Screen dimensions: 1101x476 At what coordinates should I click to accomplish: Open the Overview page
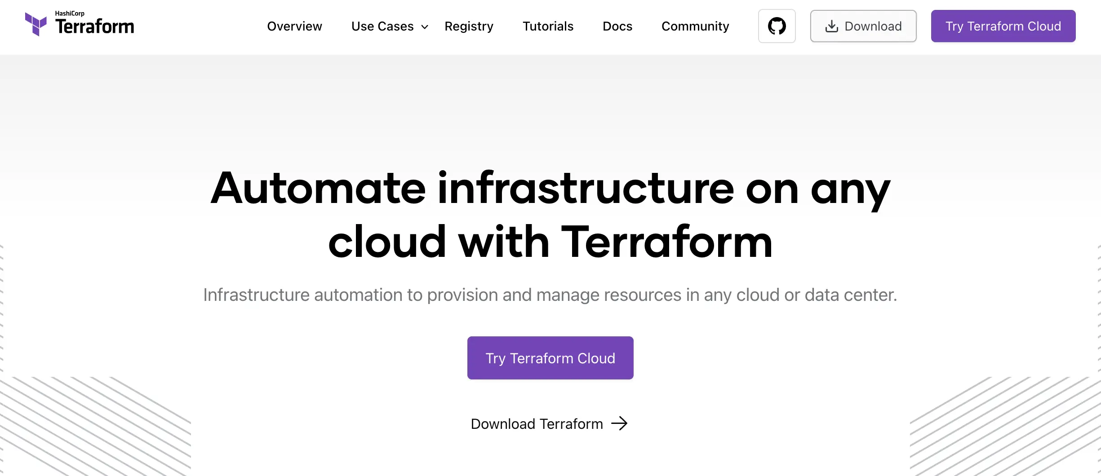pos(294,26)
